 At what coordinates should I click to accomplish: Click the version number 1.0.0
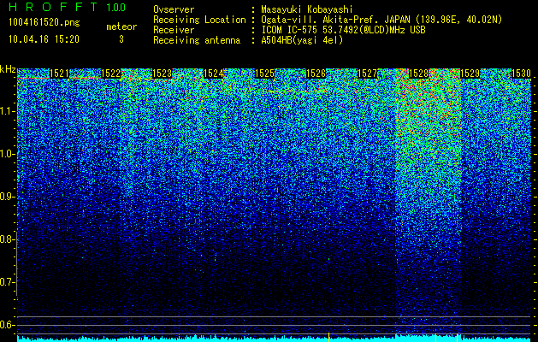(115, 8)
